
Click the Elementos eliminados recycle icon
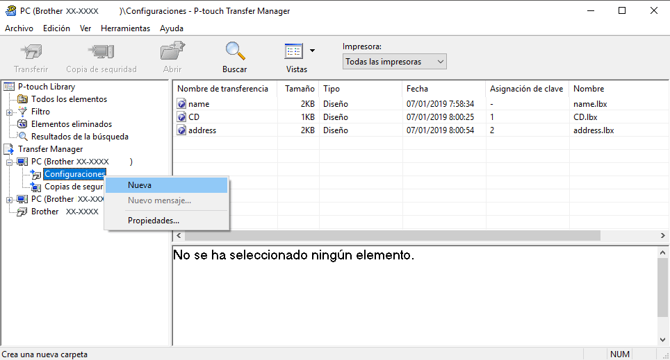(x=22, y=124)
